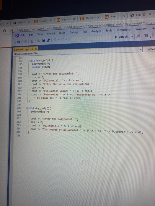Screen dimensions: 155x206
Task: Reload the Chrome page with refresh icon
Action: (x=4, y=31)
